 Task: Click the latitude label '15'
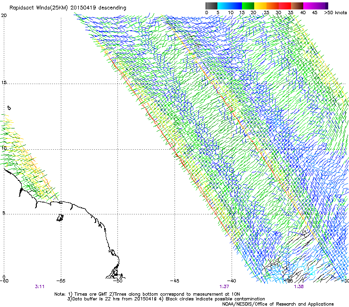coord(4,83)
